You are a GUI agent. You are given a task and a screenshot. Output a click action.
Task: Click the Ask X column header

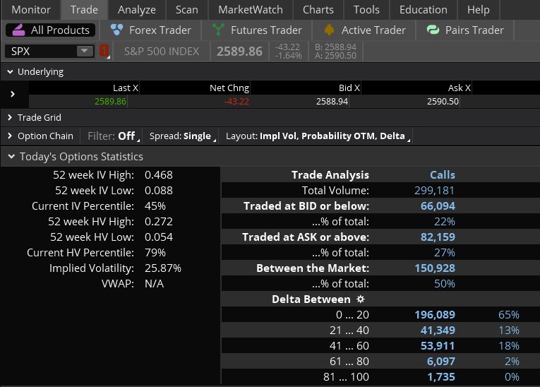pos(459,88)
